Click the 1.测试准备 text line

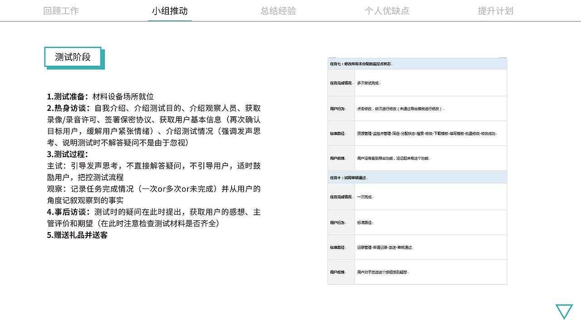click(x=100, y=96)
